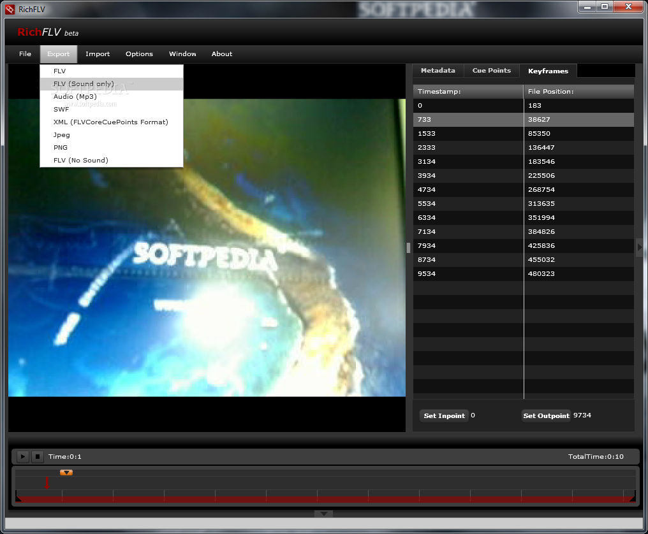Choose SWF export option

(112, 110)
